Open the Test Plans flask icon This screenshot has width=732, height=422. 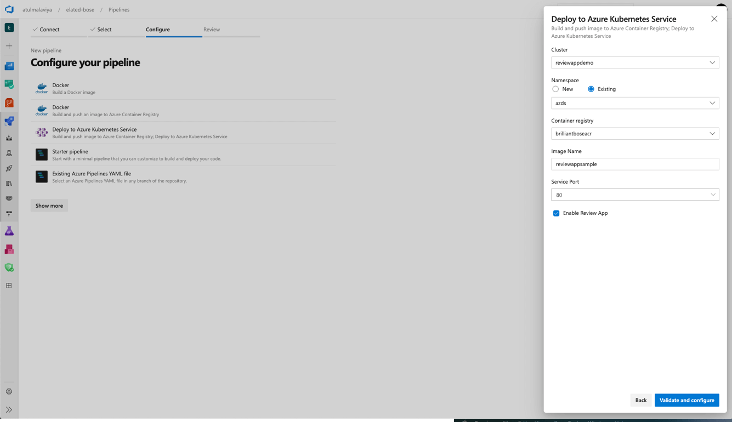tap(9, 231)
